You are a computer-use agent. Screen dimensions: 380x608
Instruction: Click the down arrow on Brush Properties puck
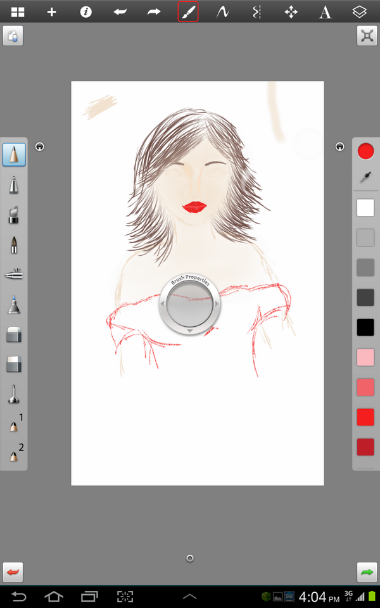click(x=189, y=331)
